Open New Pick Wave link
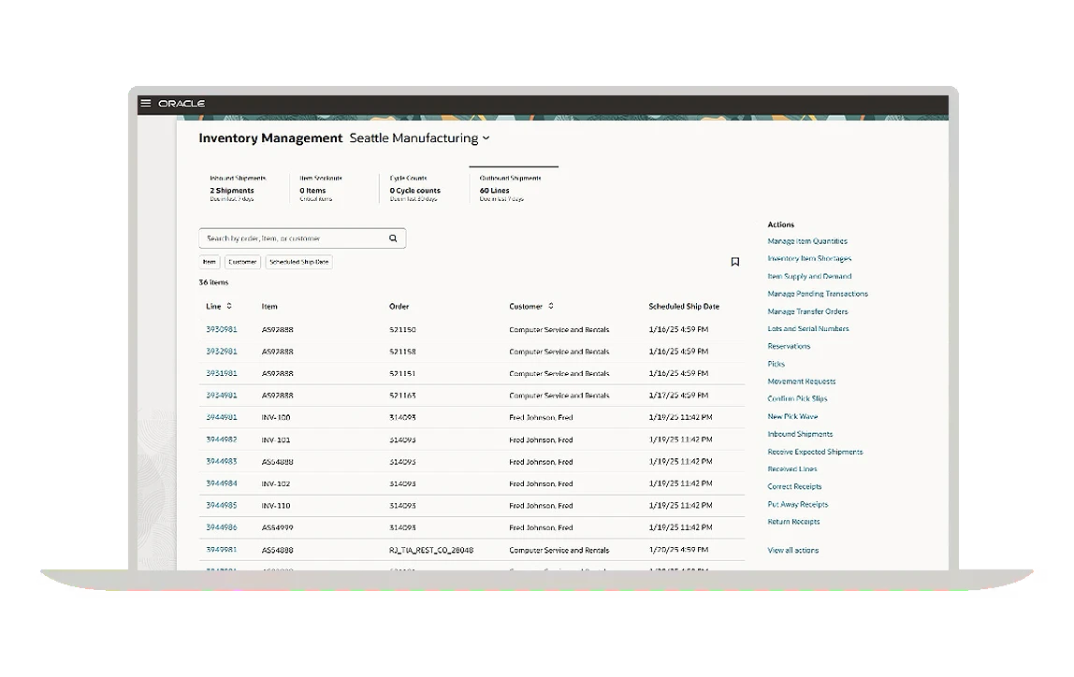 tap(792, 416)
